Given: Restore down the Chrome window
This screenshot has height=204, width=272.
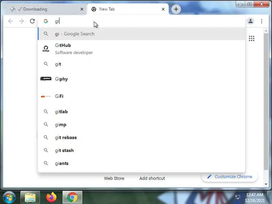Looking at the screenshot, I should [250, 4].
